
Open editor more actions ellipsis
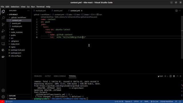click(180, 11)
